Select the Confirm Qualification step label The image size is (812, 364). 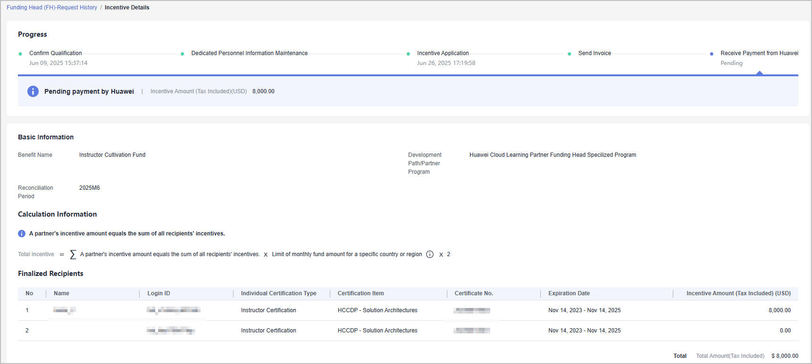(56, 53)
